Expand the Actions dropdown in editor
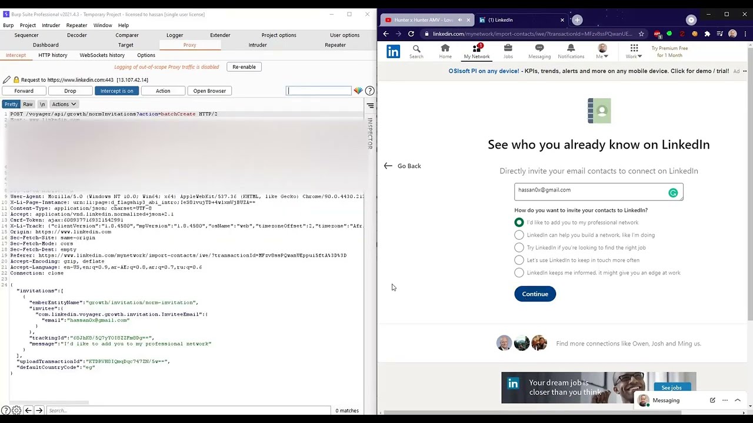The width and height of the screenshot is (753, 423). [x=64, y=104]
